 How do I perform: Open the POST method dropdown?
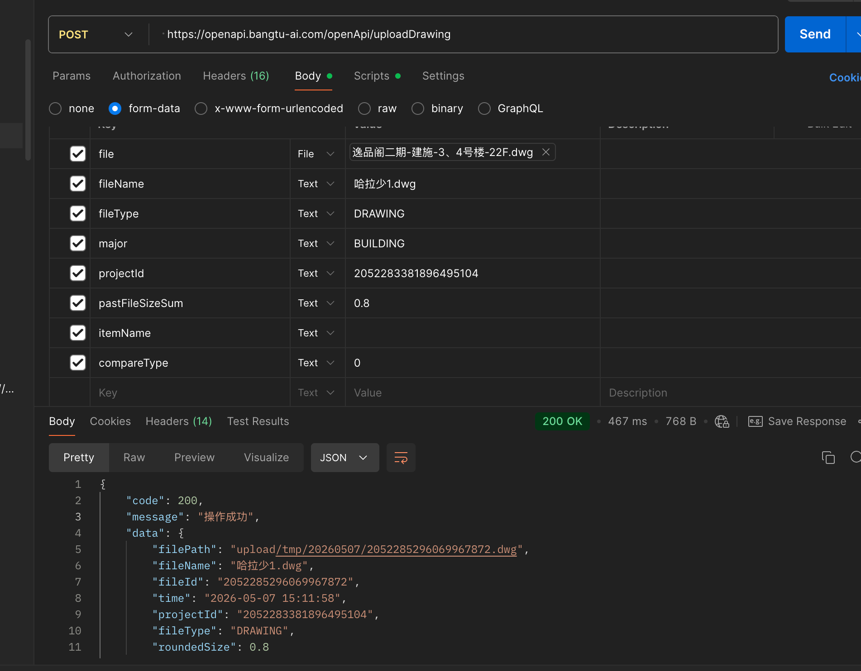coord(96,34)
